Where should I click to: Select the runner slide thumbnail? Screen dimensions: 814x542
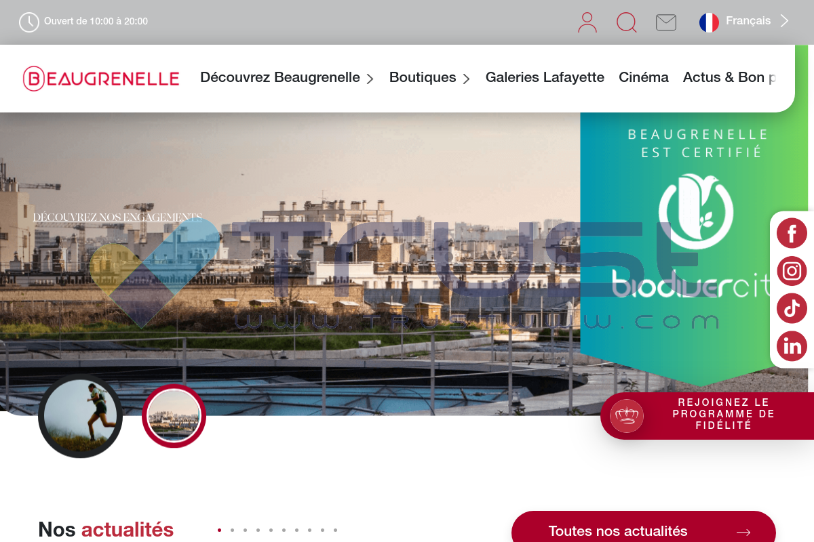pyautogui.click(x=80, y=416)
